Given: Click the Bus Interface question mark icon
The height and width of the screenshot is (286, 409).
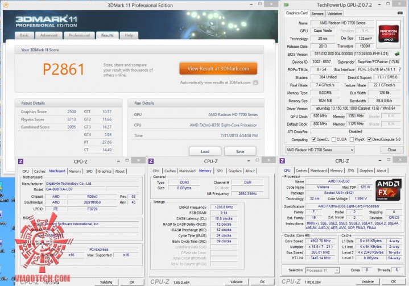Looking at the screenshot, I should pos(399,69).
